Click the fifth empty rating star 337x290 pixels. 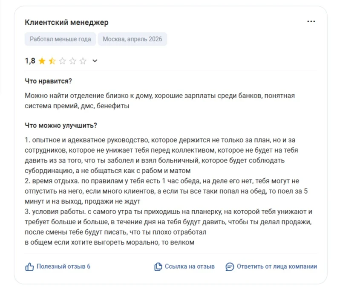(x=83, y=61)
